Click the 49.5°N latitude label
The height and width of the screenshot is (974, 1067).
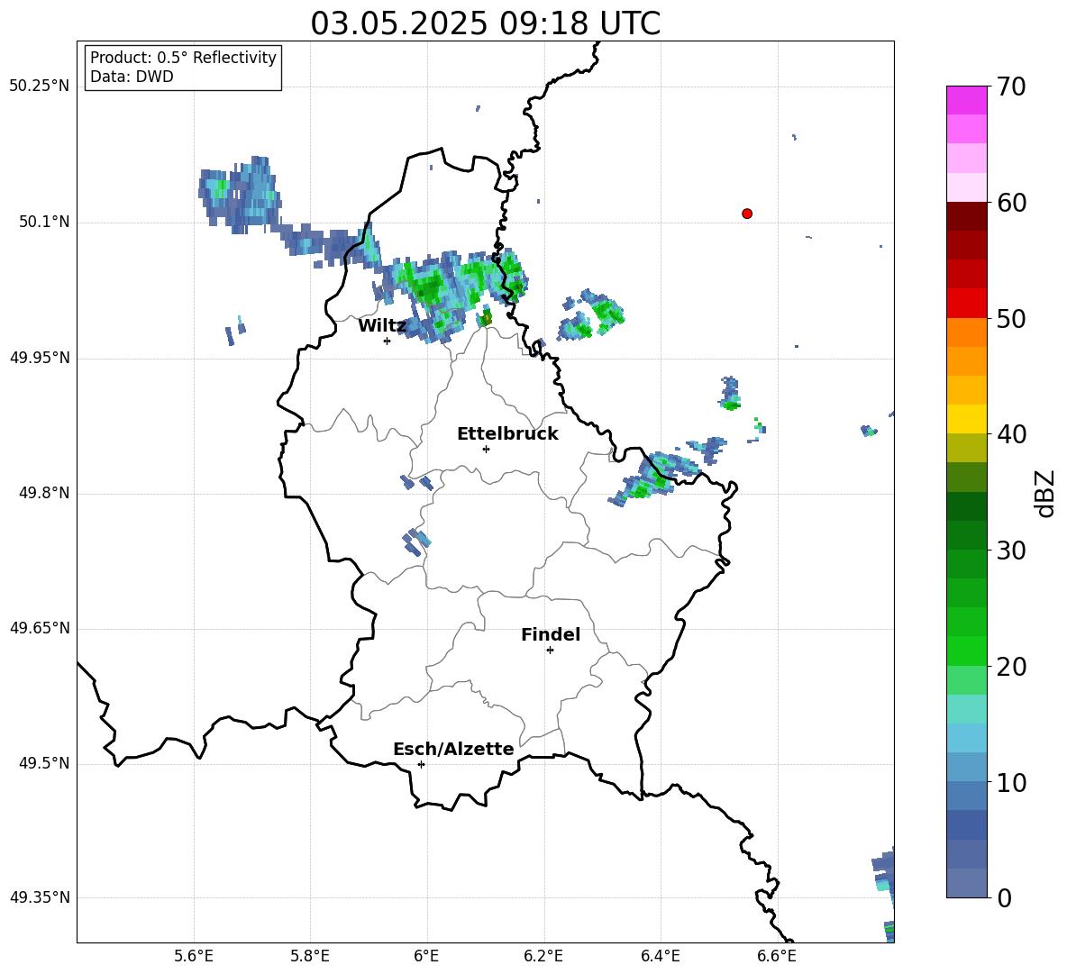pyautogui.click(x=44, y=763)
